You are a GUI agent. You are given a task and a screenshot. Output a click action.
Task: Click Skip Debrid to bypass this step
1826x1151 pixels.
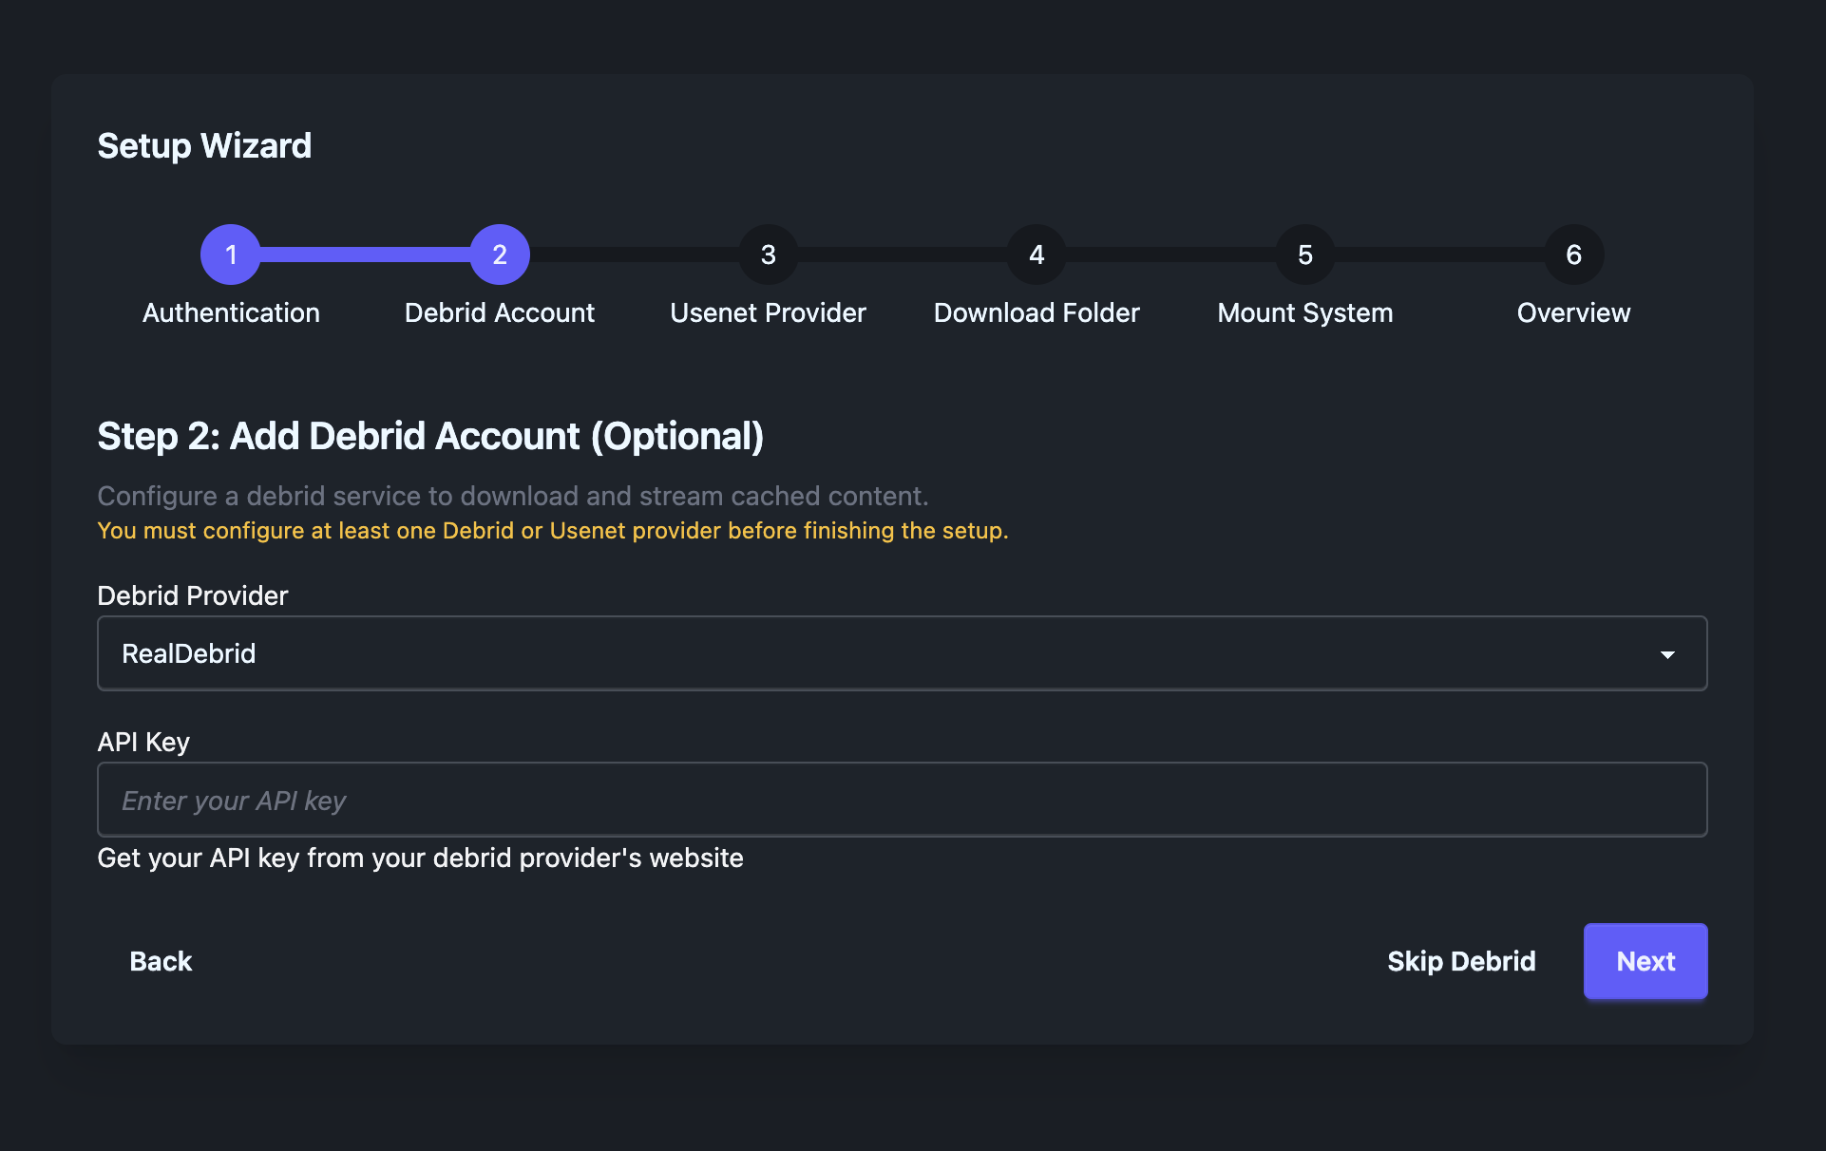(1461, 961)
